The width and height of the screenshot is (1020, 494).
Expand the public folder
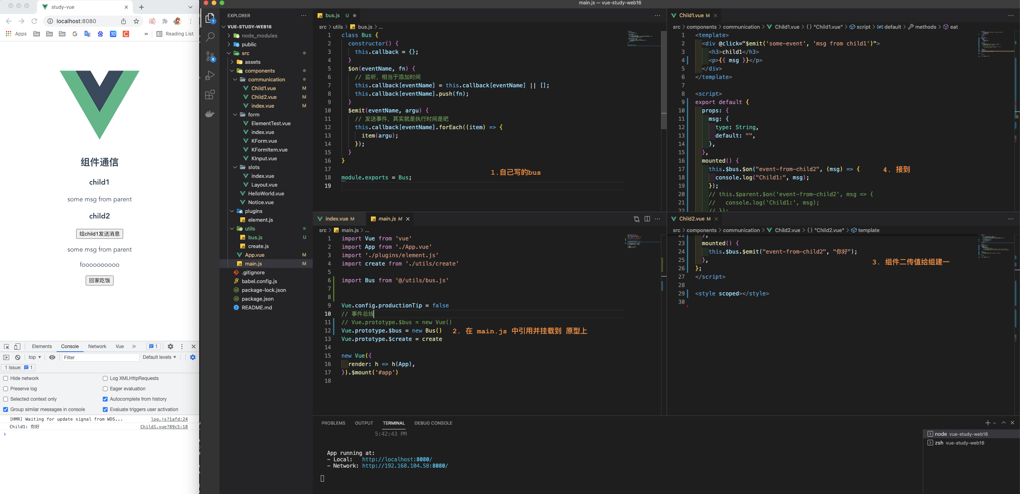(266, 44)
